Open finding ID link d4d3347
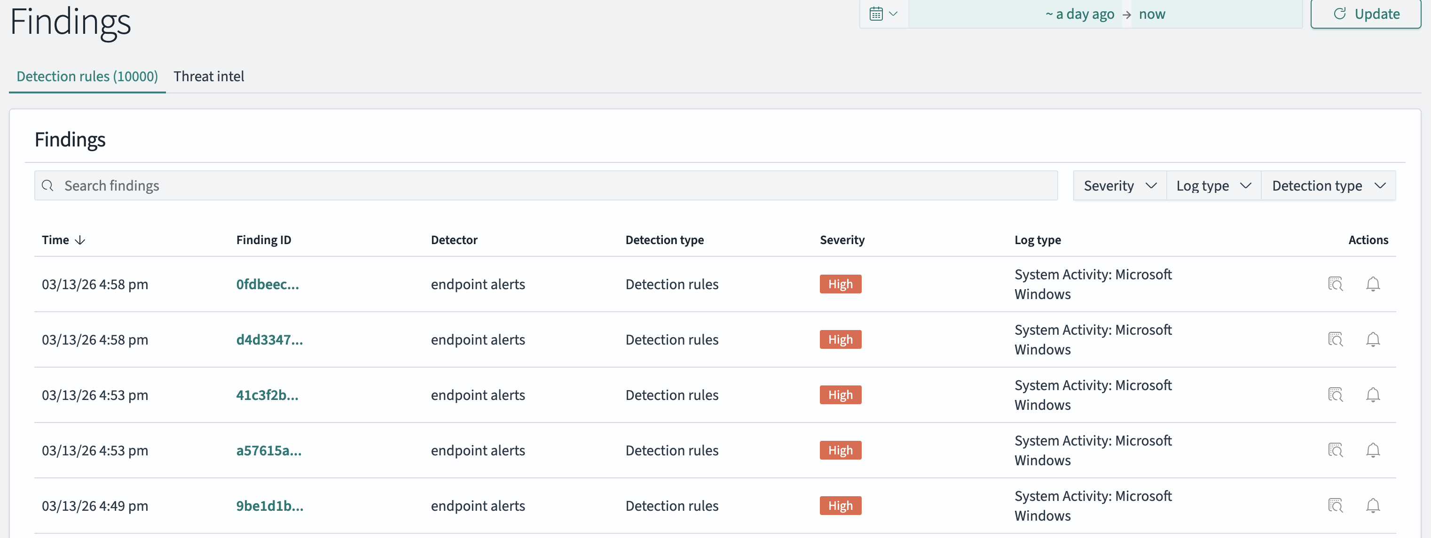The image size is (1431, 538). [269, 339]
